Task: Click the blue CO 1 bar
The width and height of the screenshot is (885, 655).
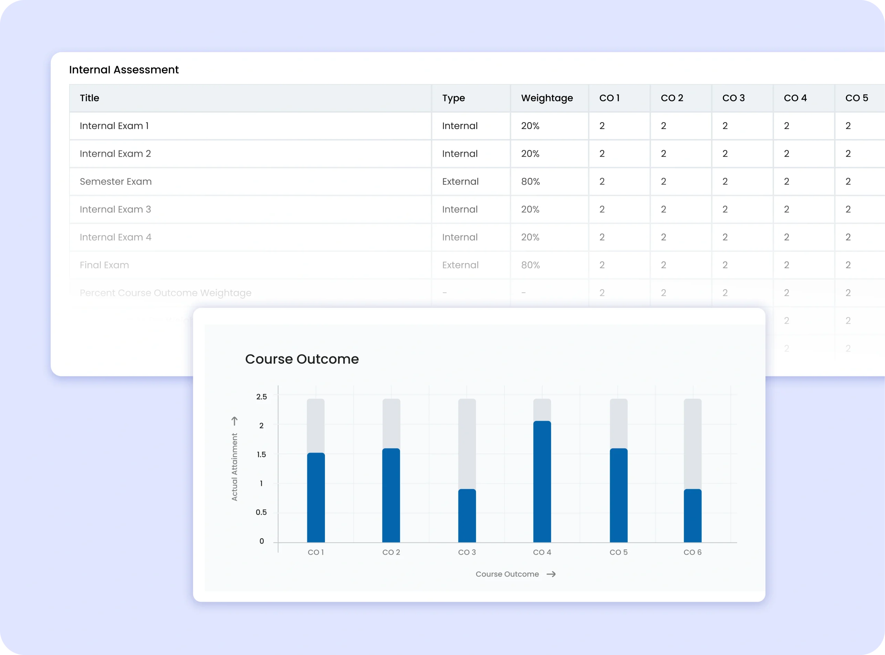Action: [x=316, y=498]
